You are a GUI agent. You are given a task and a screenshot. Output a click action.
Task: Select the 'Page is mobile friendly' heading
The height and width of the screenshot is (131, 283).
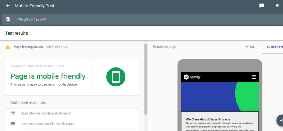coord(48,76)
